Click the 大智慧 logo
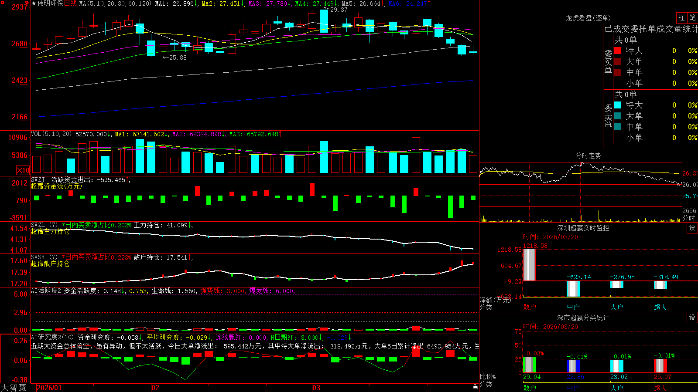Viewport: 698px width, 392px height. click(x=14, y=387)
